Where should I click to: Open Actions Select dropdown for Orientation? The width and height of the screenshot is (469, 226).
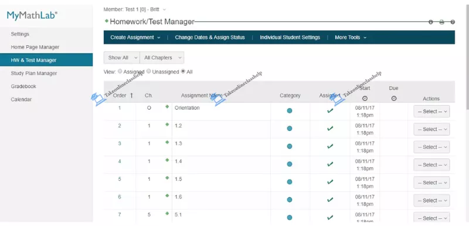pyautogui.click(x=431, y=112)
